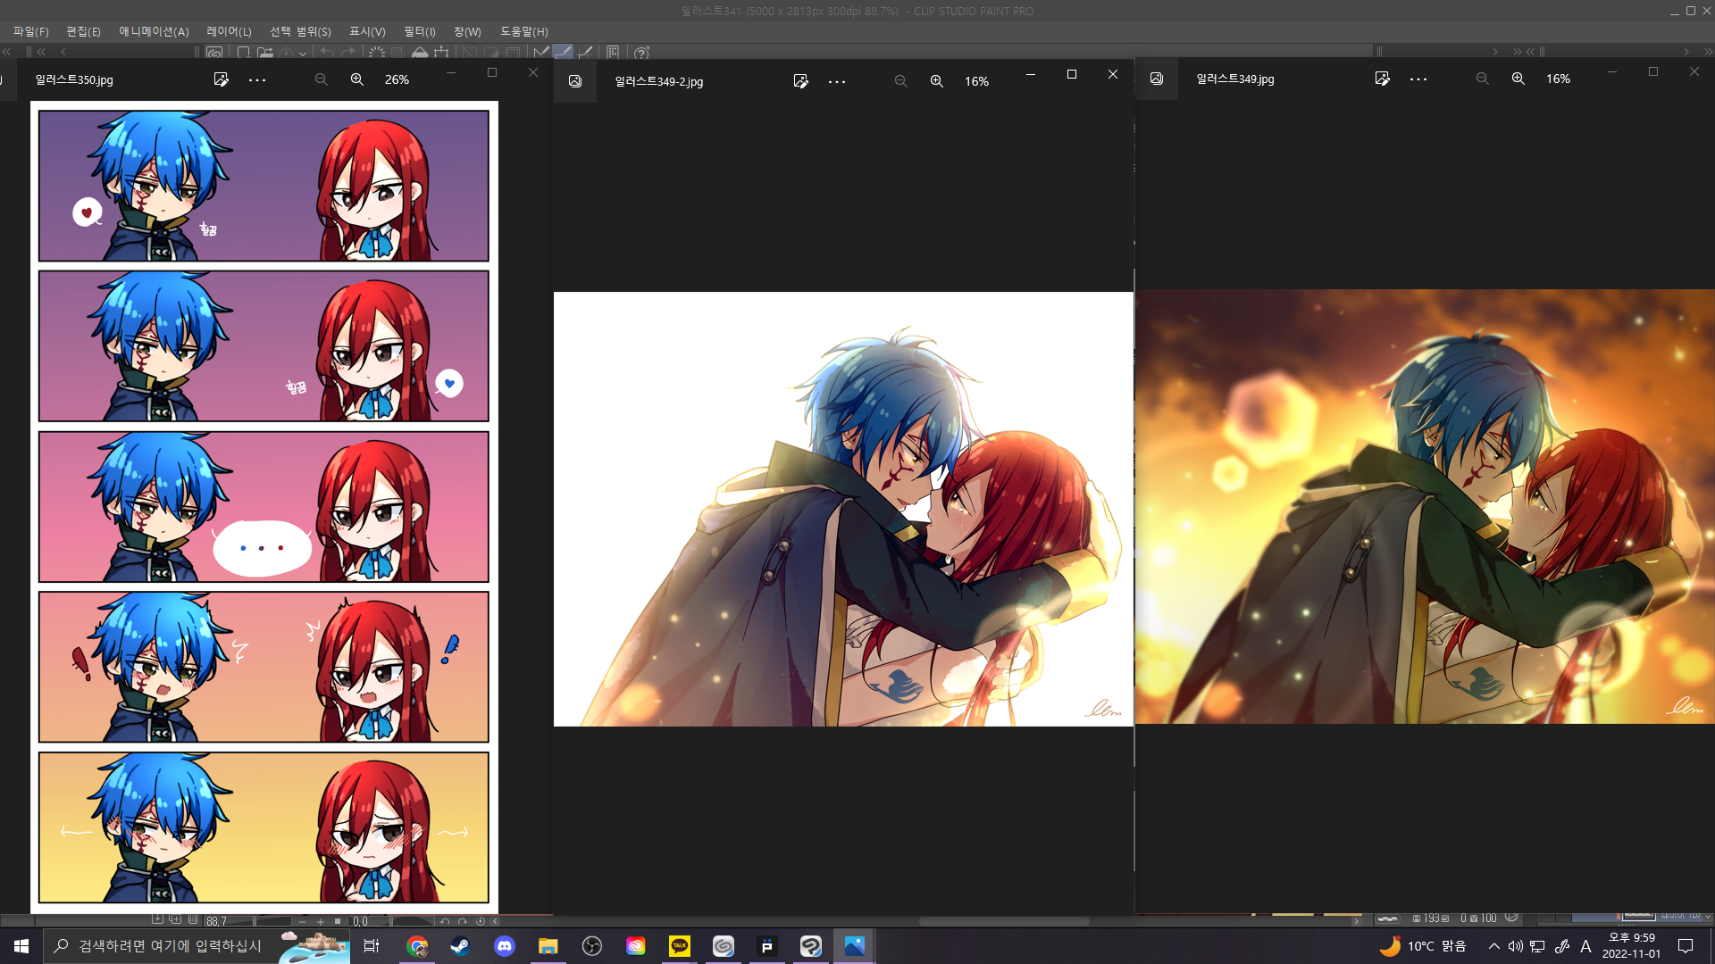
Task: Click the edit image icon in 일러스트349.jpg viewer
Action: pos(1383,79)
